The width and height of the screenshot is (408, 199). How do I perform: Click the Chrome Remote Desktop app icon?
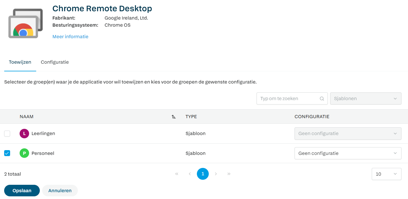[x=26, y=23]
